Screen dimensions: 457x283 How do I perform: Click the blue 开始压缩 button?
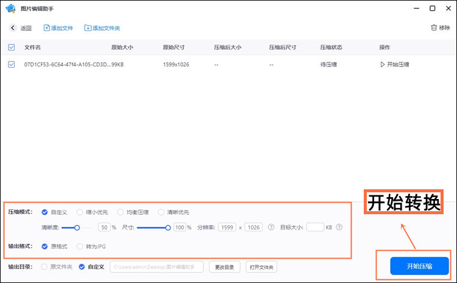[x=419, y=266]
